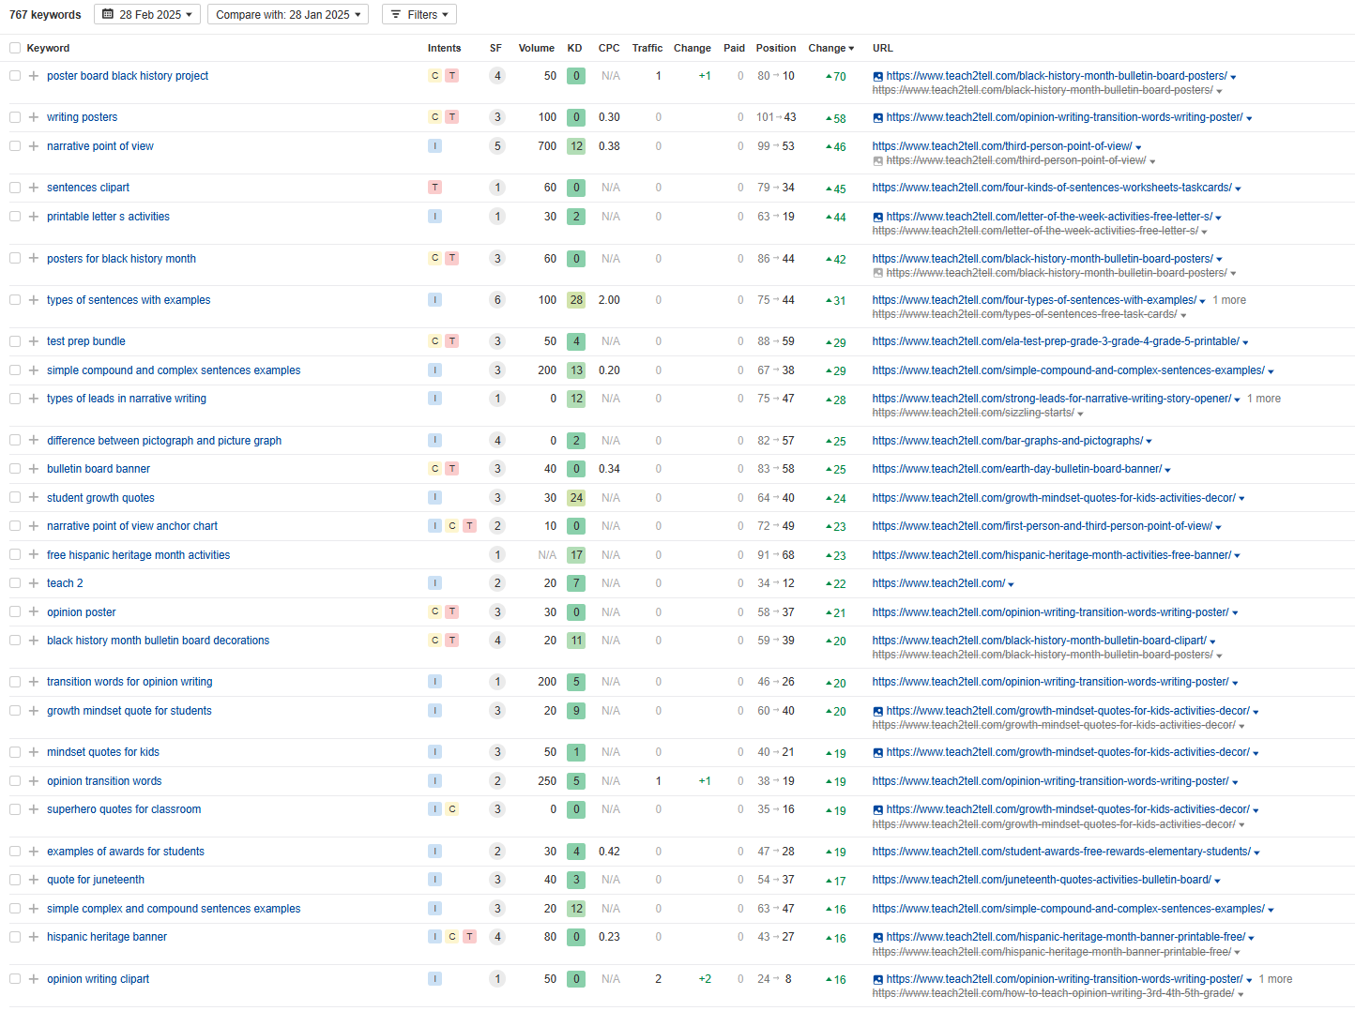Open the URL dropdown caret in the "teach 2" row

pos(1011,584)
